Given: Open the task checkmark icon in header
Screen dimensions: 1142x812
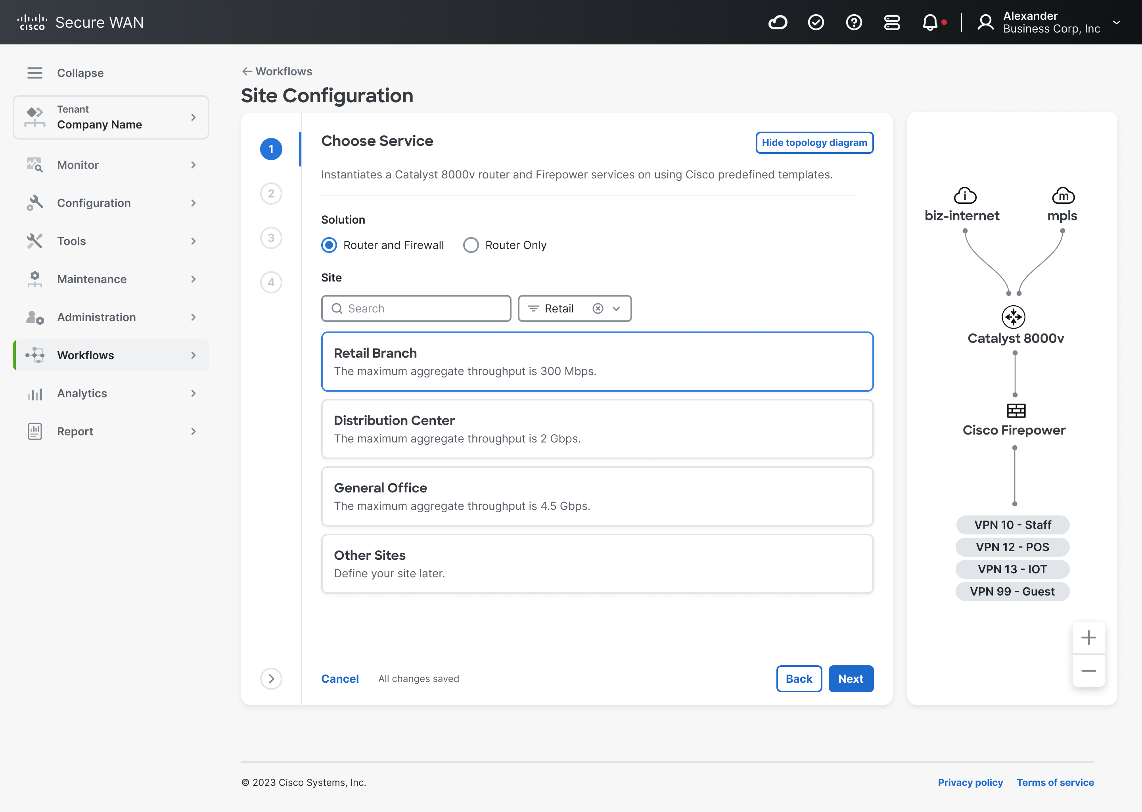Looking at the screenshot, I should [816, 23].
